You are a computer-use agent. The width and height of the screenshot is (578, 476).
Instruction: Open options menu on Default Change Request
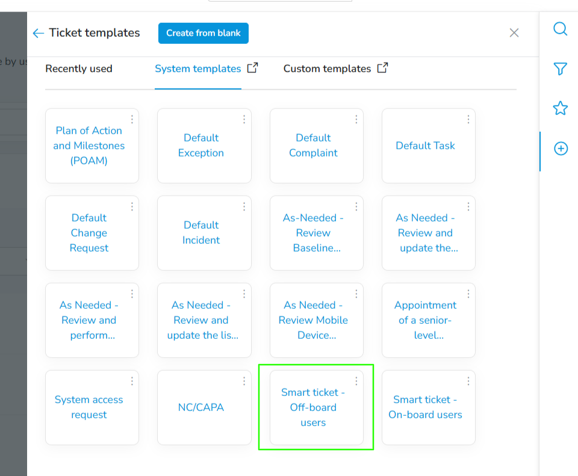(132, 206)
